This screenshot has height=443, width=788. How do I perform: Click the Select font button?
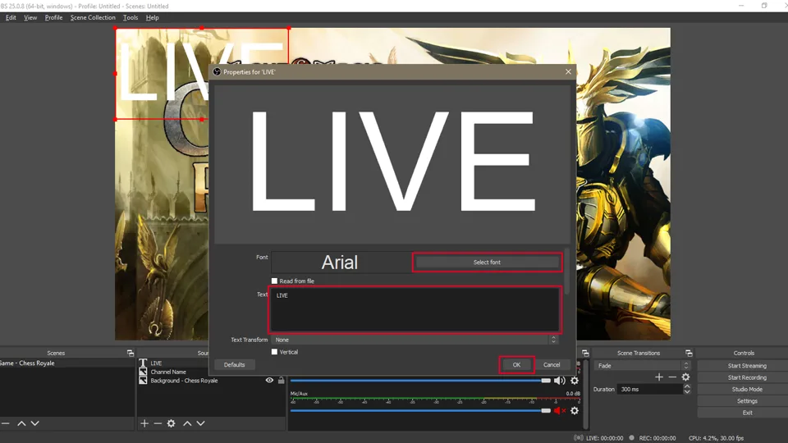487,263
